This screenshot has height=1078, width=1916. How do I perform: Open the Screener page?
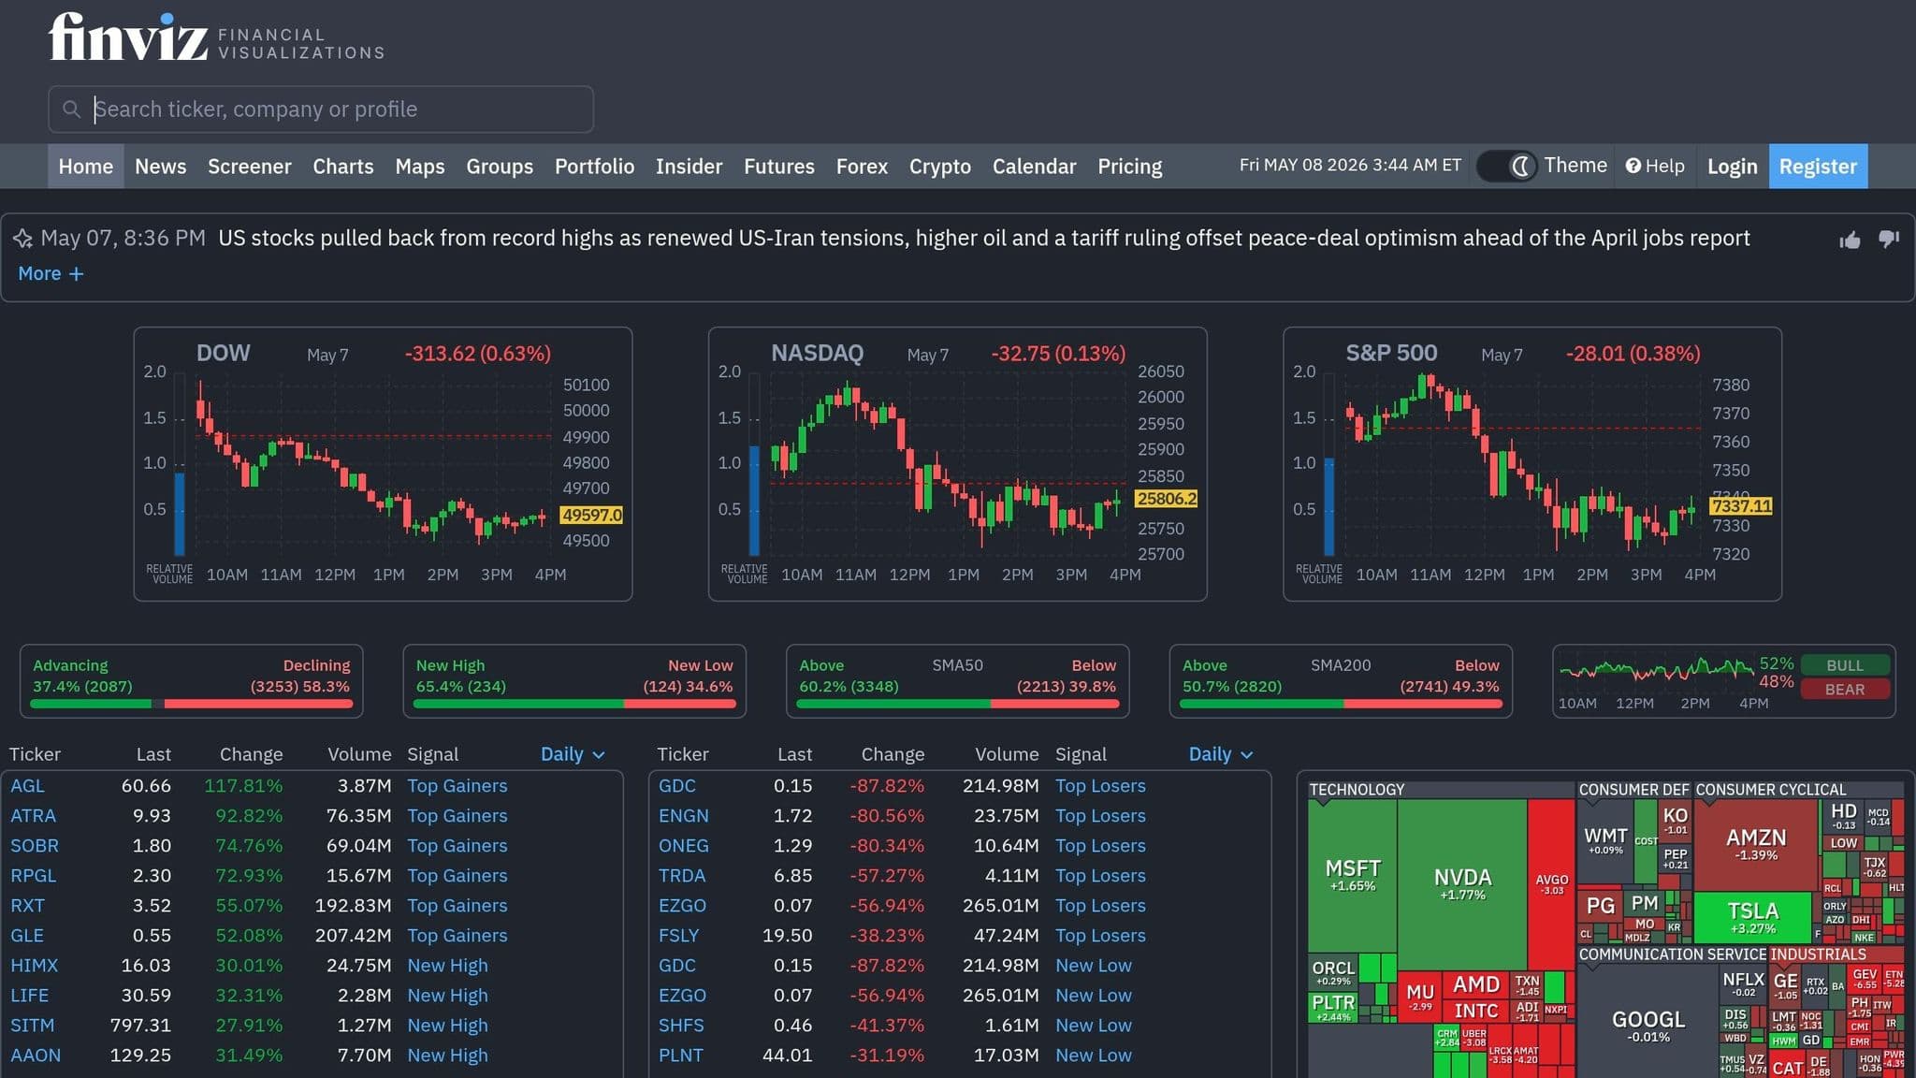pos(249,167)
